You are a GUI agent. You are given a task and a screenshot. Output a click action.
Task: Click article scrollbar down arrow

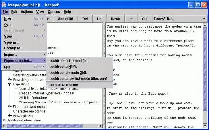coord(205,126)
